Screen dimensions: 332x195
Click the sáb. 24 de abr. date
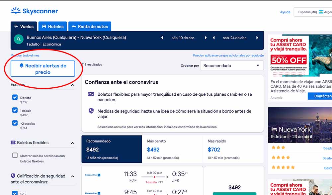[x=235, y=38]
